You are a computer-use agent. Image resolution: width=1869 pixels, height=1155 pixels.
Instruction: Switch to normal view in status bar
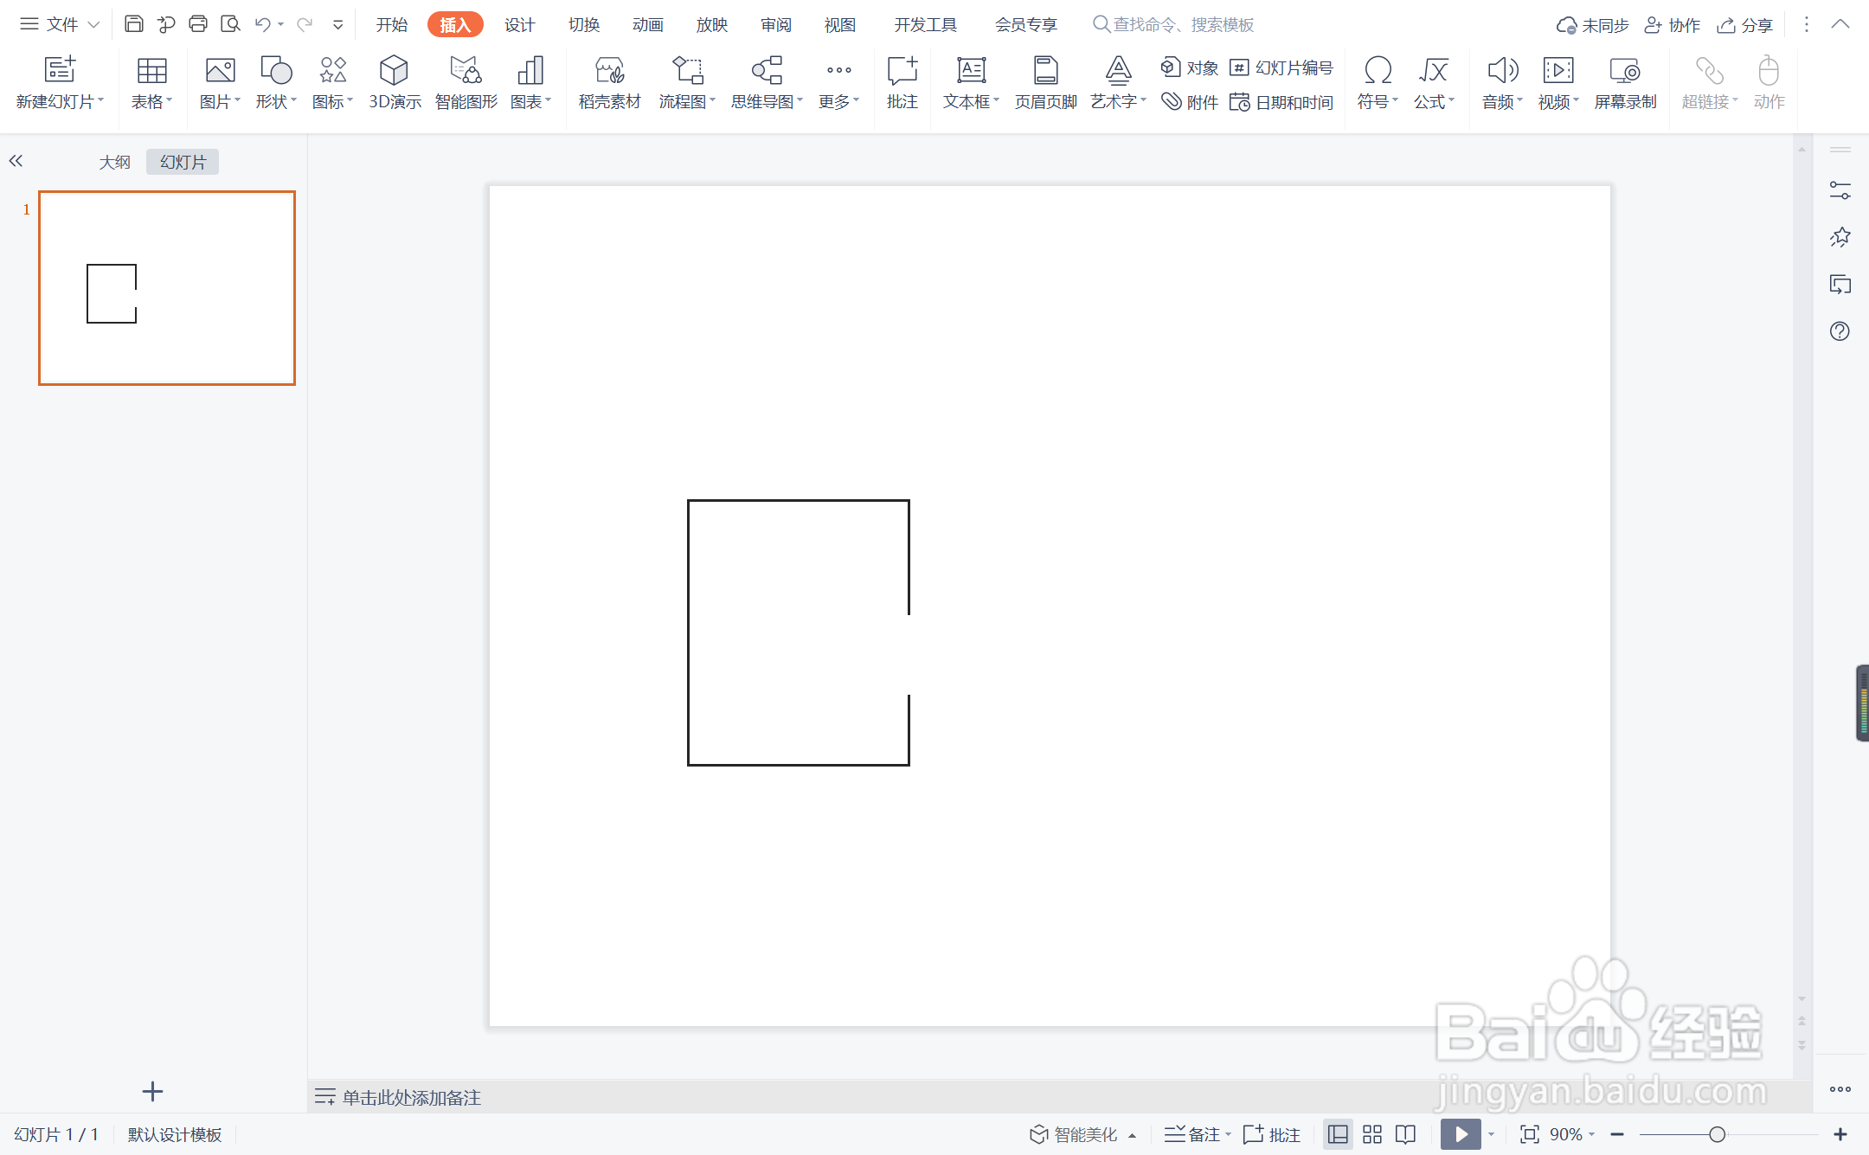coord(1338,1133)
